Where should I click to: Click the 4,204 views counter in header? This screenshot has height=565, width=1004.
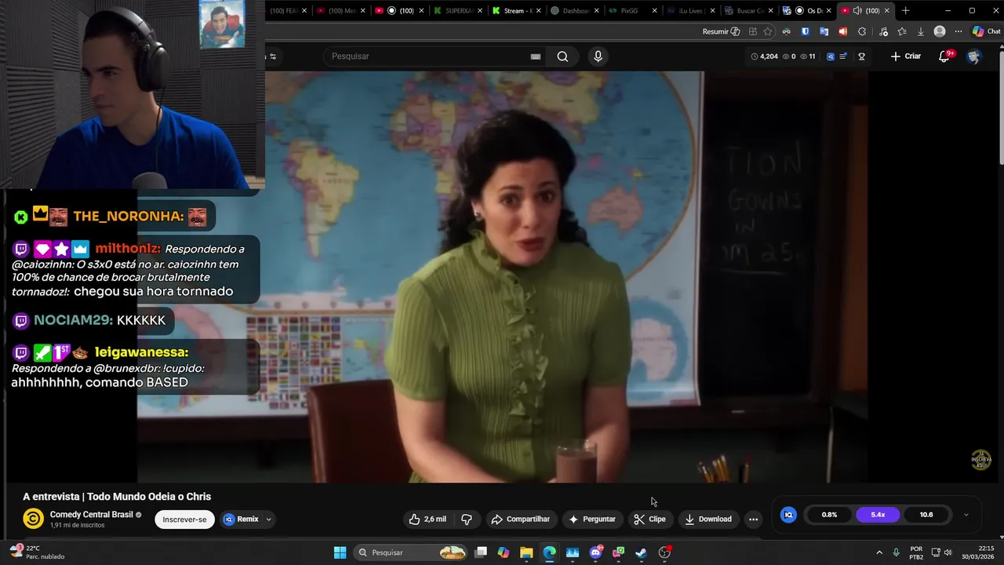pos(764,56)
